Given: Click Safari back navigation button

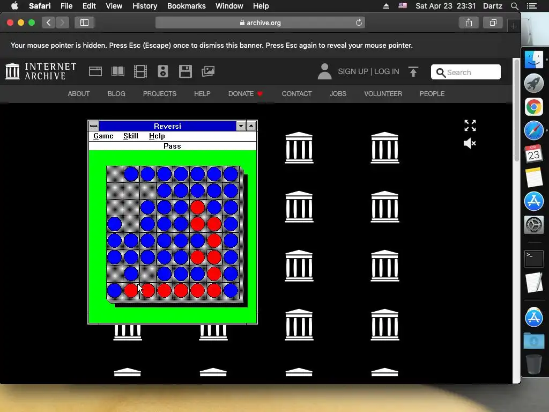Looking at the screenshot, I should pos(49,23).
